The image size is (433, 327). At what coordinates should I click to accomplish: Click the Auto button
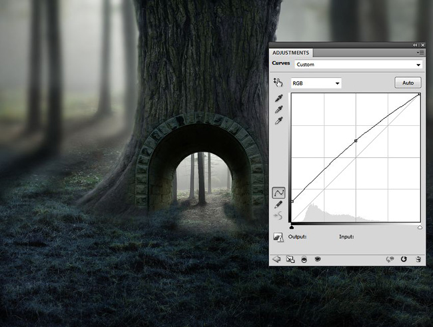(408, 83)
